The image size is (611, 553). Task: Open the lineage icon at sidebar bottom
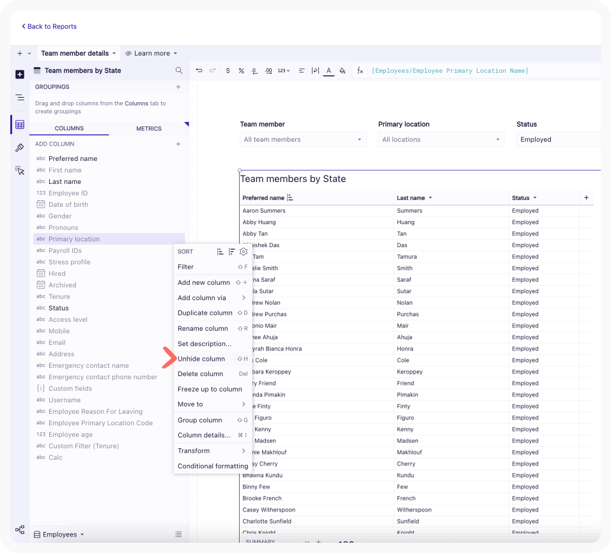coord(20,529)
